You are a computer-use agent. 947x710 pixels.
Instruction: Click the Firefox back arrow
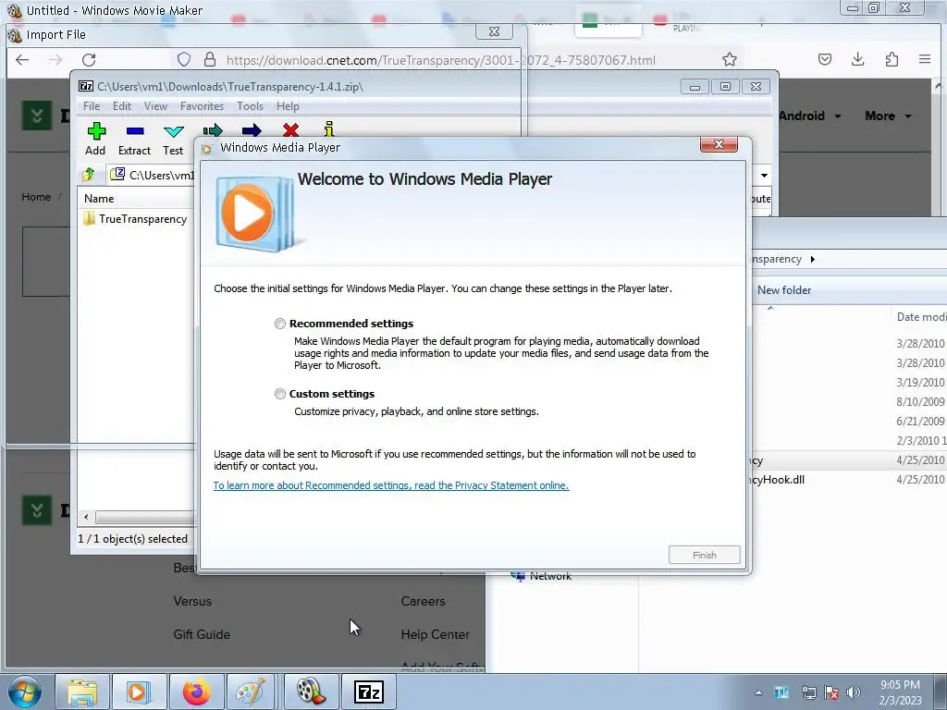tap(22, 60)
